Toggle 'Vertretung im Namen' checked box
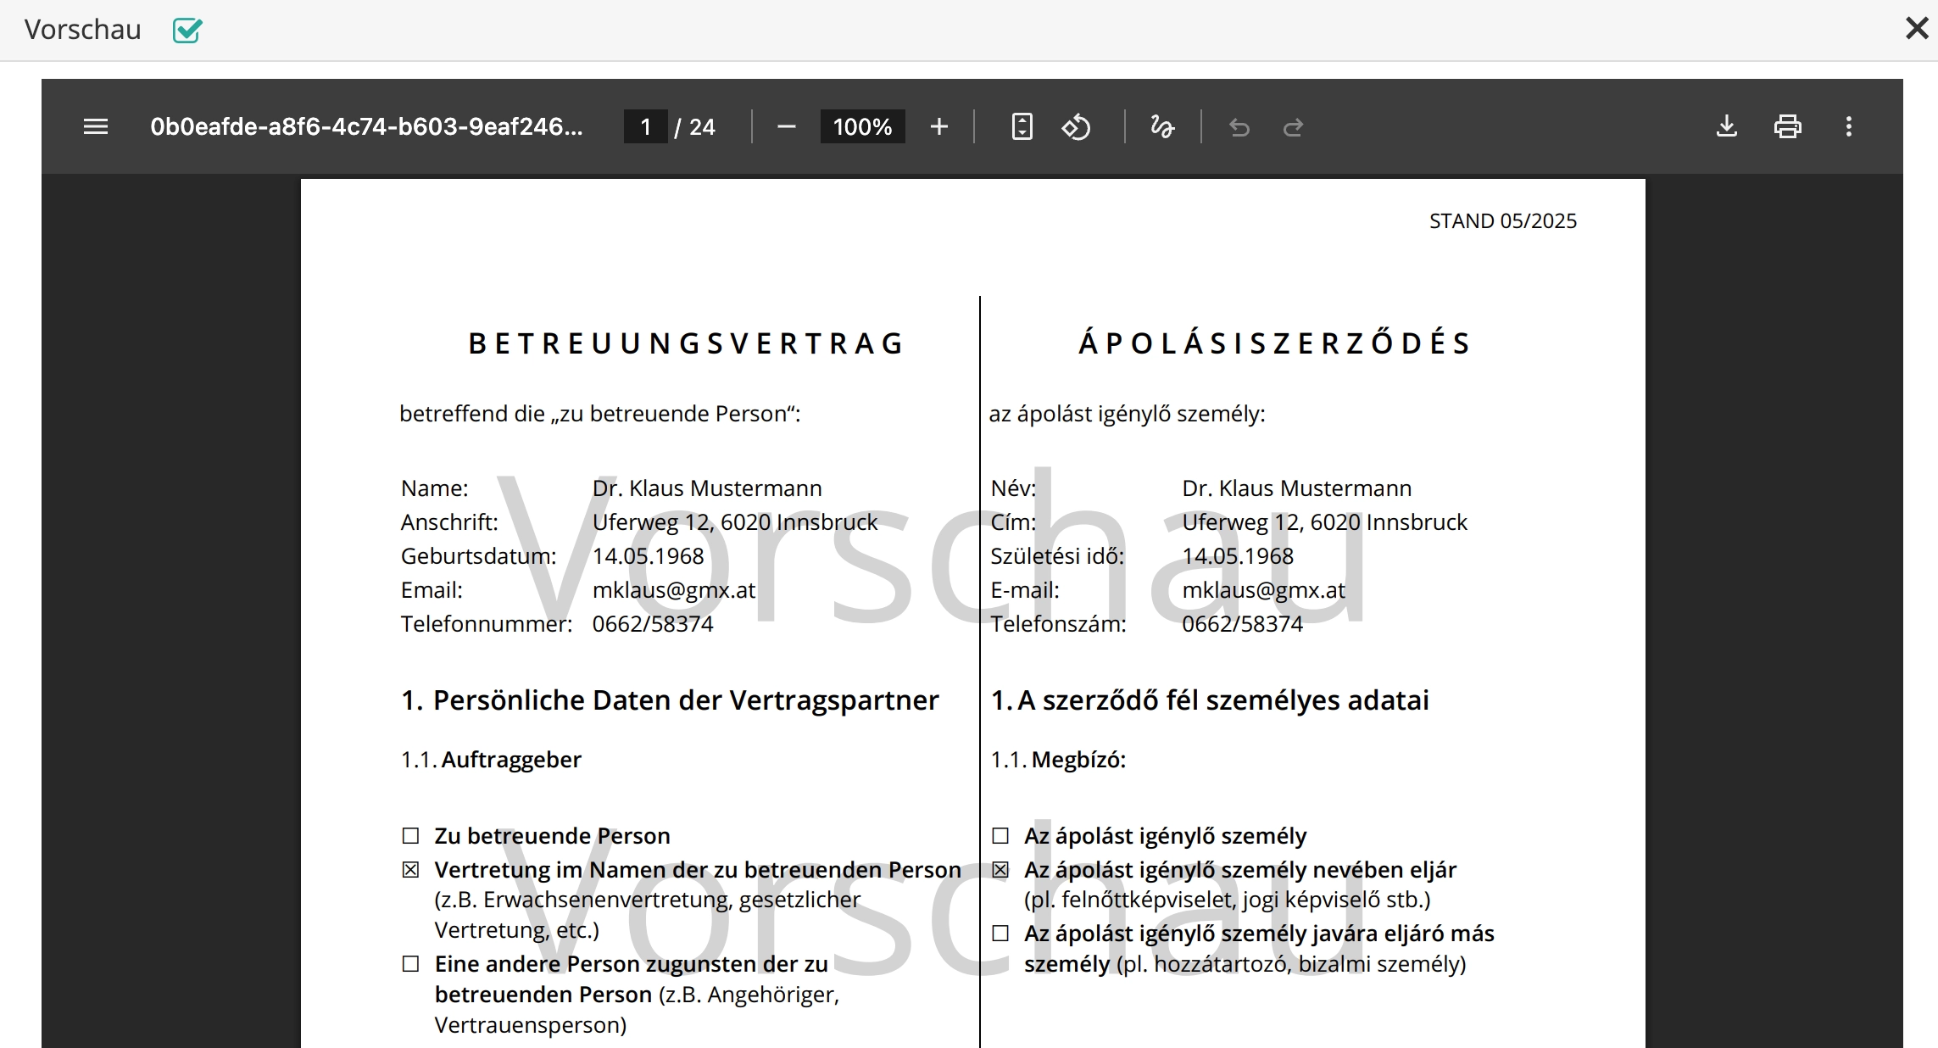The image size is (1938, 1048). (x=410, y=870)
